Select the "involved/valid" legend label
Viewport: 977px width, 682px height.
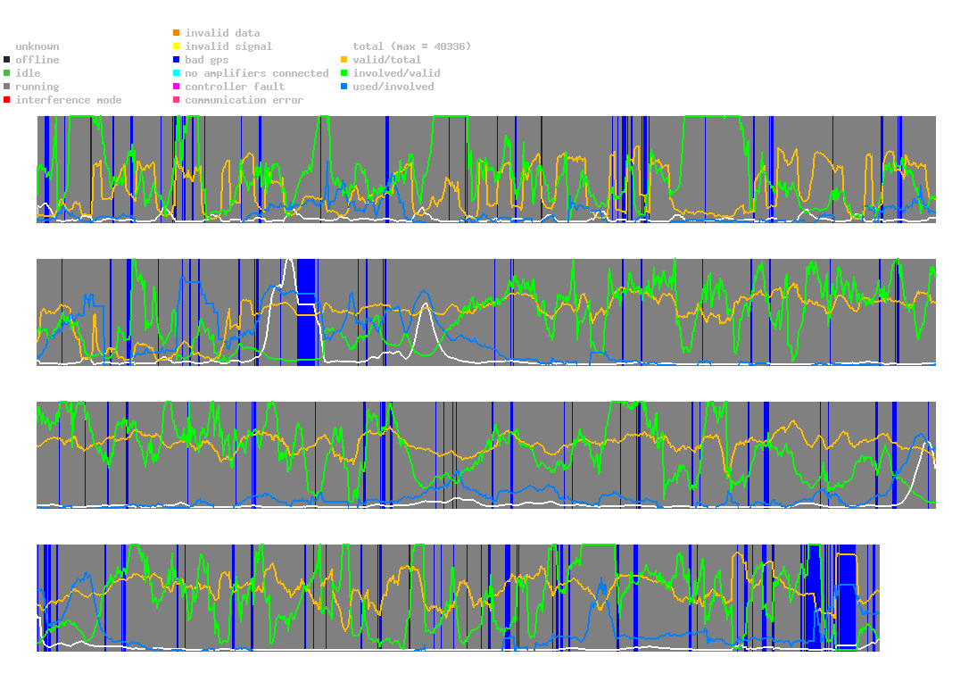396,73
